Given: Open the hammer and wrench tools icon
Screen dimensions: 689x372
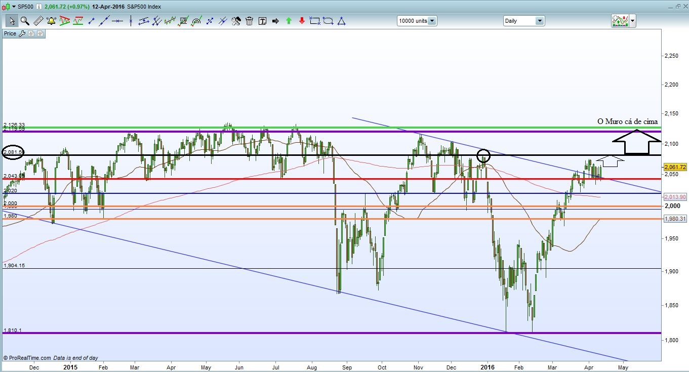Looking at the screenshot, I should tap(236, 21).
